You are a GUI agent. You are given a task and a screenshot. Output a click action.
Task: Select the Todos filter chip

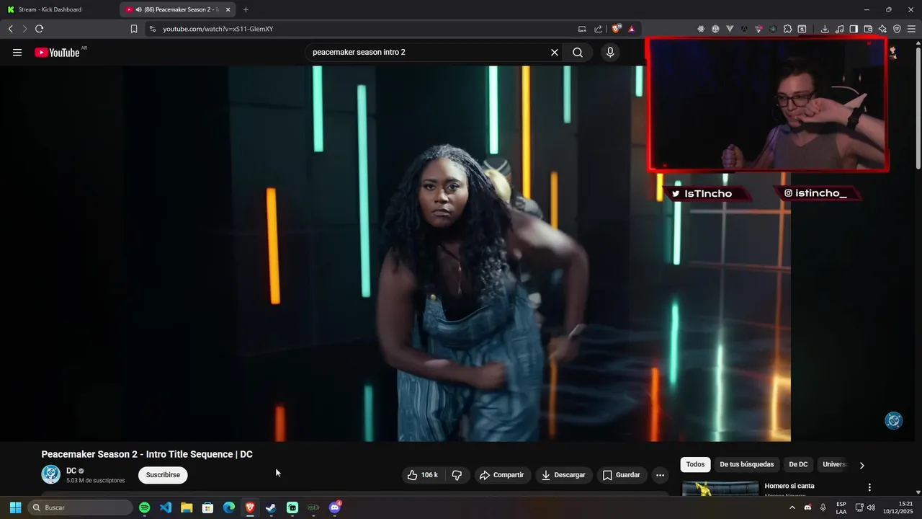coord(695,465)
